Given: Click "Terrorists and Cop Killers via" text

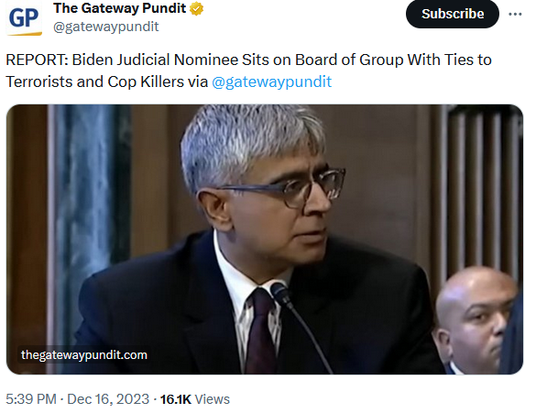Looking at the screenshot, I should tap(107, 82).
